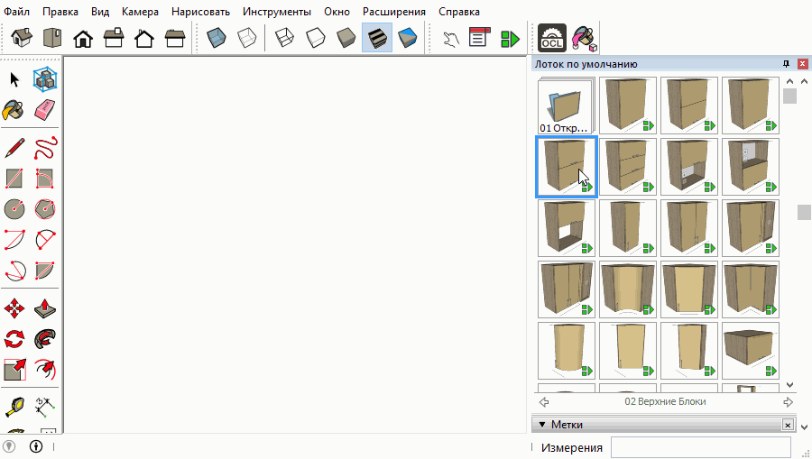The image size is (812, 459).
Task: Open the Окно menu
Action: 337,12
